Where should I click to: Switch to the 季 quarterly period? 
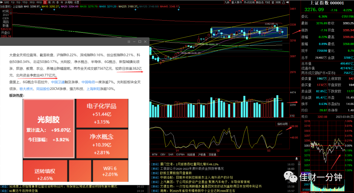(x=58, y=2)
